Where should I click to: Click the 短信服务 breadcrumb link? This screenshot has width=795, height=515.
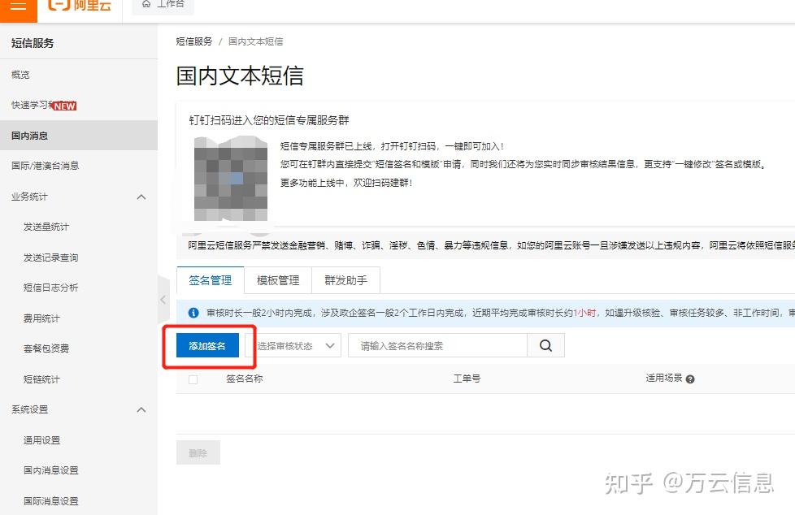click(x=194, y=41)
